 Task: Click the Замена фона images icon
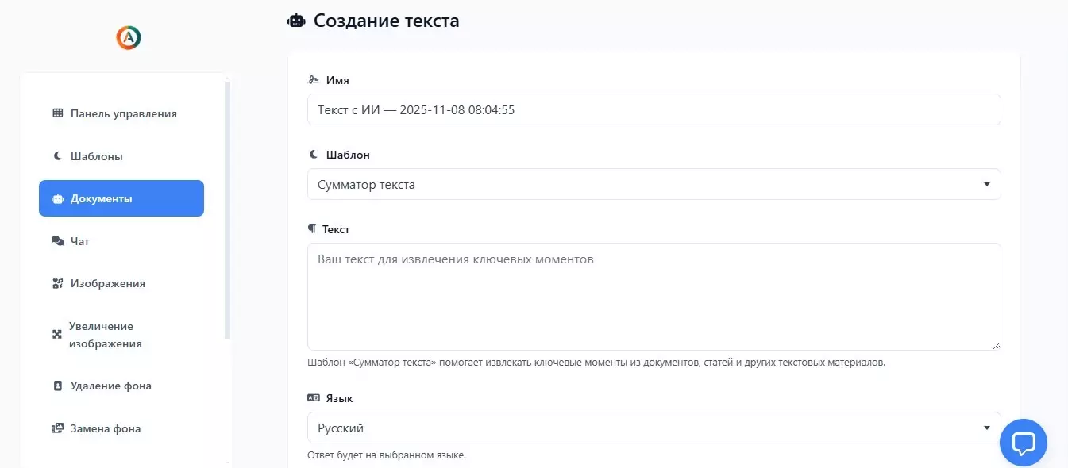57,428
